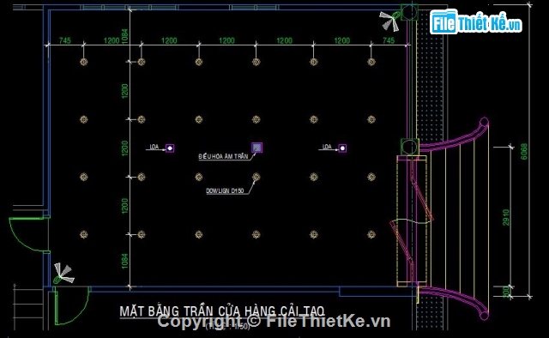The height and width of the screenshot is (338, 549).
Task: Select column circle above the entrance door
Action: pos(410,147)
